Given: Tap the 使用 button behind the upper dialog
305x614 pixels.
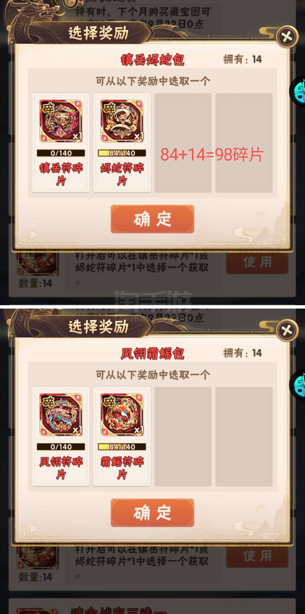Looking at the screenshot, I should 257,262.
